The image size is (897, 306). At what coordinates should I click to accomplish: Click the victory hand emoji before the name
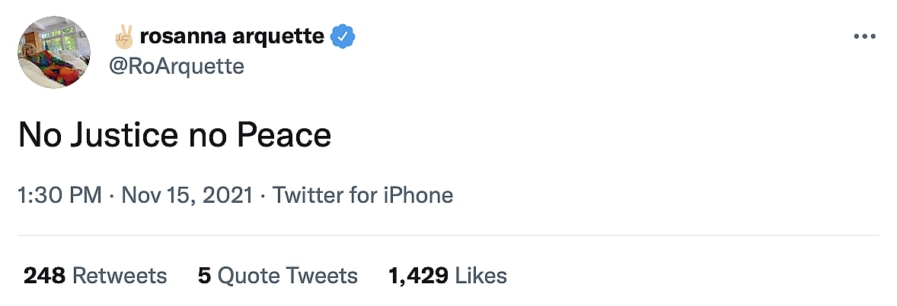123,36
